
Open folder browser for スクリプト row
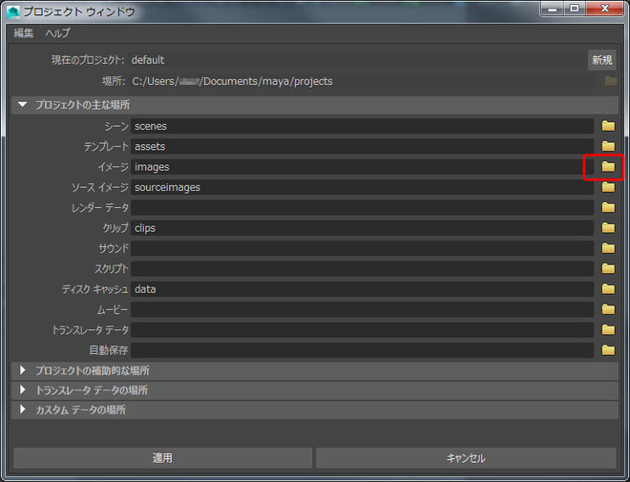click(x=608, y=268)
